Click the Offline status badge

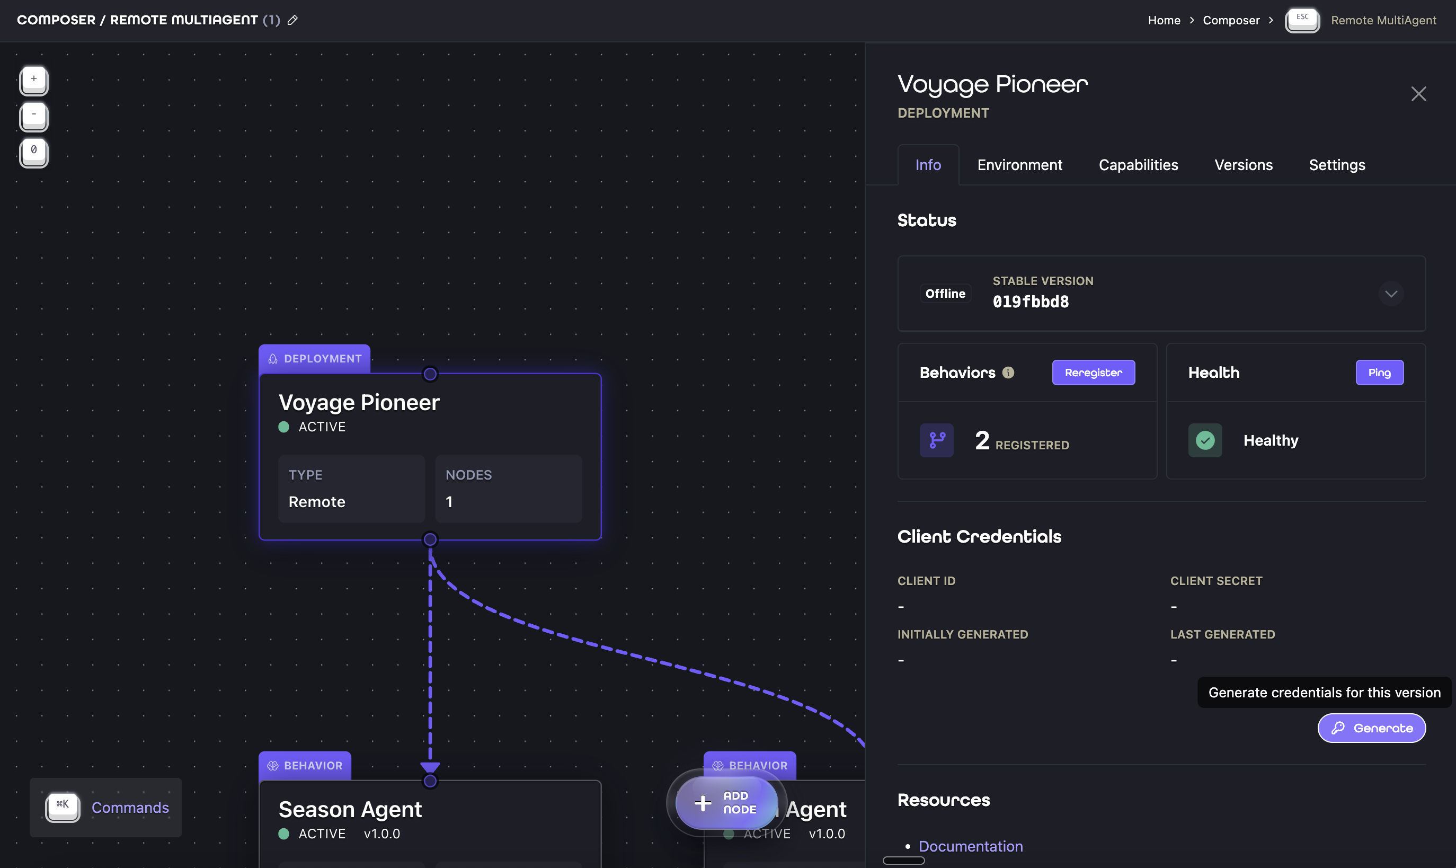click(945, 294)
